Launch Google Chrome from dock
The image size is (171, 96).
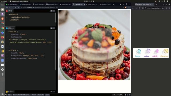pos(2,28)
